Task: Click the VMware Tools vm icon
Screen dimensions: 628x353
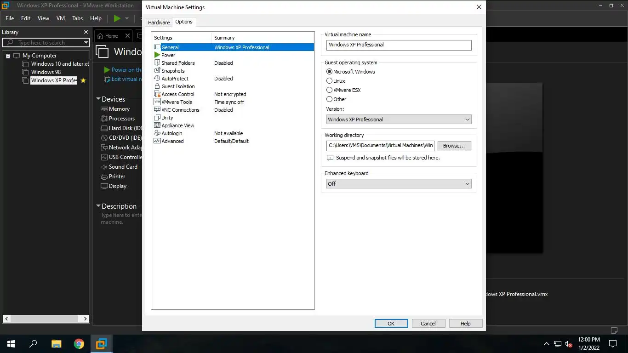Action: (157, 102)
